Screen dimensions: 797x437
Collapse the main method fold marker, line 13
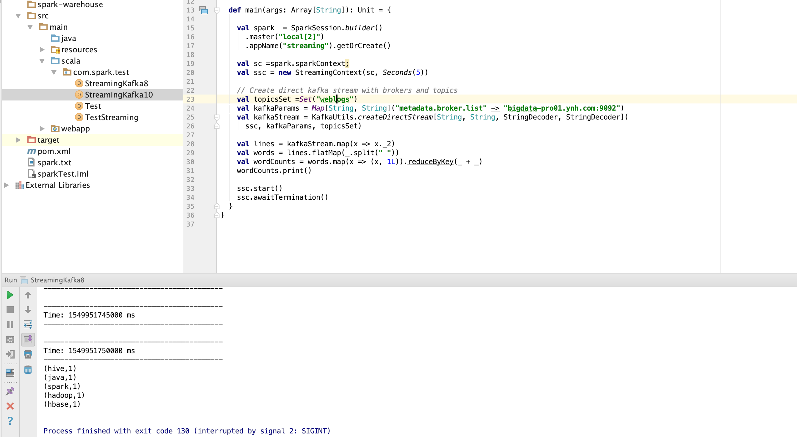pyautogui.click(x=217, y=10)
